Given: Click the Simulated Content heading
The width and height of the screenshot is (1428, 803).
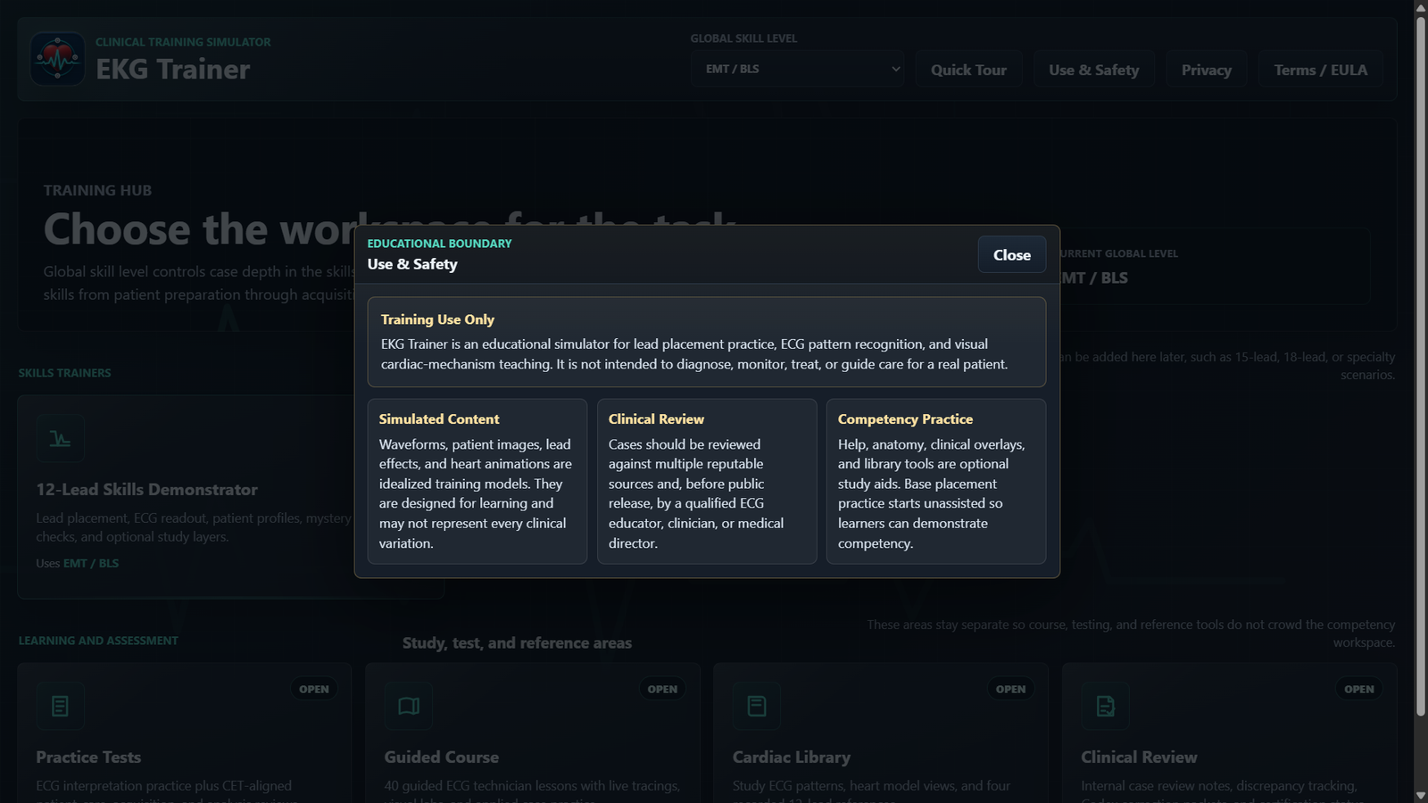Looking at the screenshot, I should coord(439,419).
